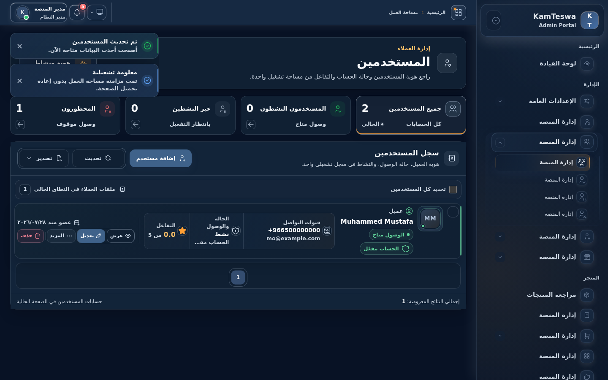Image resolution: width=608 pixels, height=380 pixels.
Task: Click the shield icon beside الحالة والوصول
Action: [236, 231]
